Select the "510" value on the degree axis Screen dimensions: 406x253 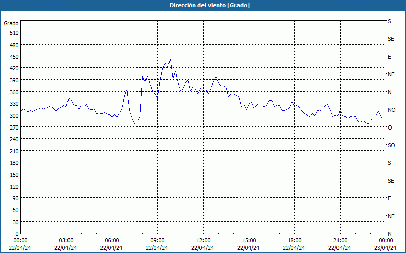[15, 33]
